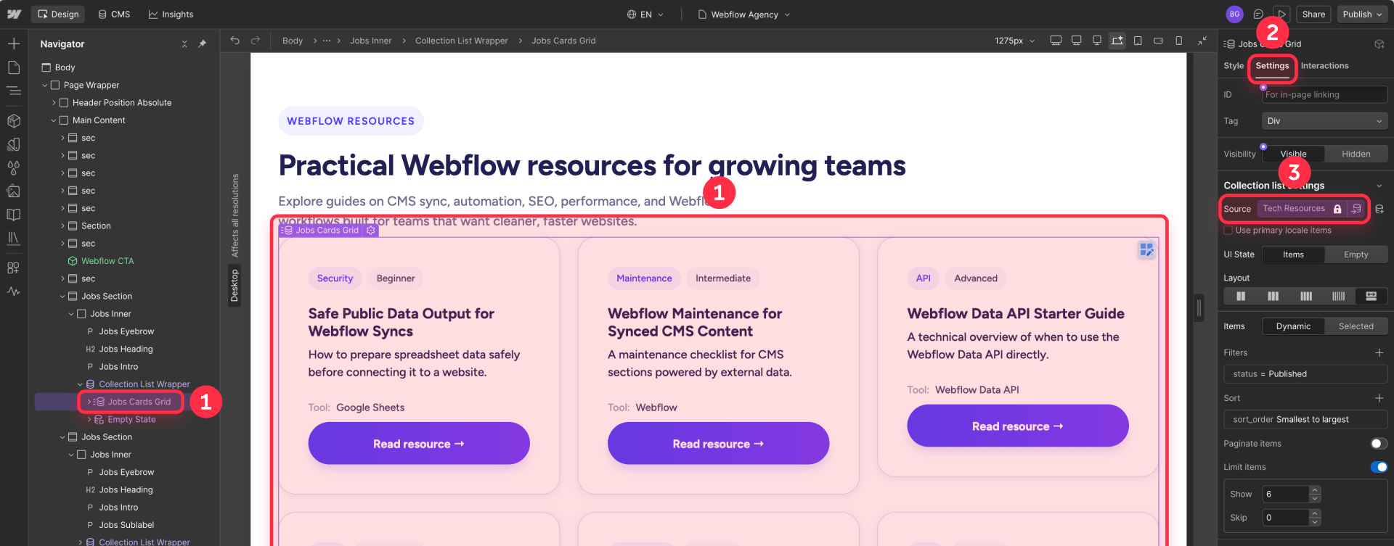
Task: Switch UI State to Items
Action: click(1293, 255)
